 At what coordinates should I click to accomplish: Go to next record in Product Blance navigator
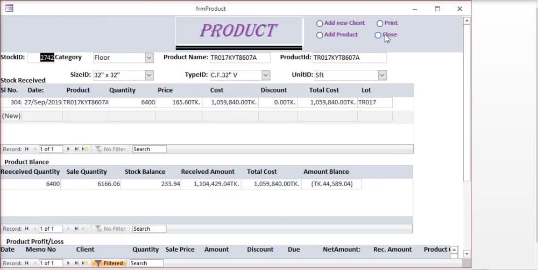click(68, 229)
